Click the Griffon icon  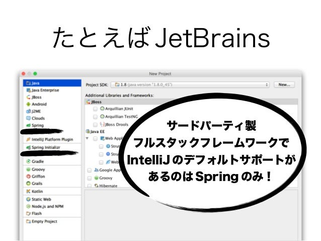tap(29, 176)
